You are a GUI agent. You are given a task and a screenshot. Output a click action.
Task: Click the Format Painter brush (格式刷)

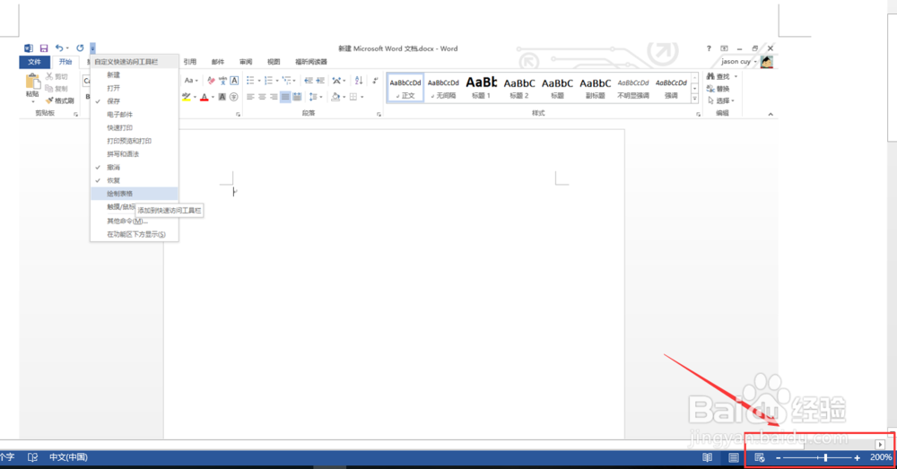pos(59,100)
